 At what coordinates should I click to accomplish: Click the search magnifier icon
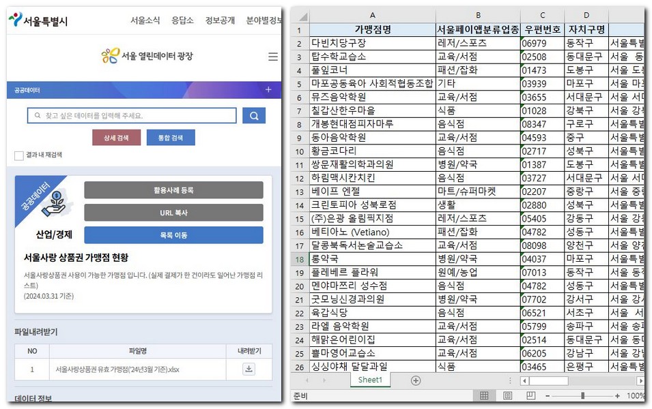point(254,115)
